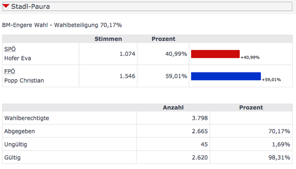Click the Prozent header in results table
Image resolution: width=296 pixels, height=169 pixels.
pos(163,39)
